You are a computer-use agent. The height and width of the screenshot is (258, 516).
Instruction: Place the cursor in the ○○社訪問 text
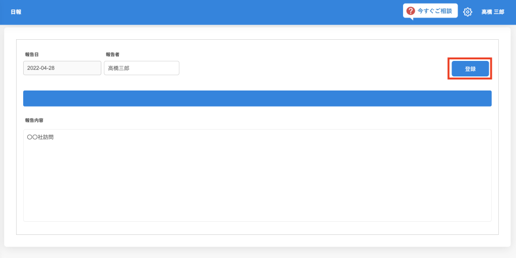tap(40, 137)
